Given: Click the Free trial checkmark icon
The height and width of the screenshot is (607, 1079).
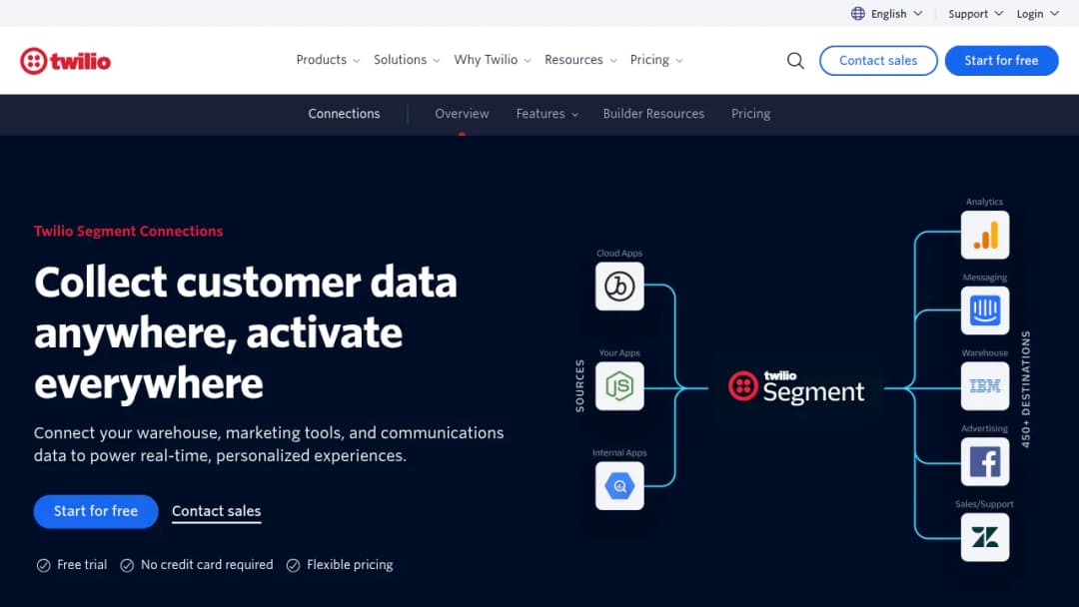Looking at the screenshot, I should click(43, 566).
